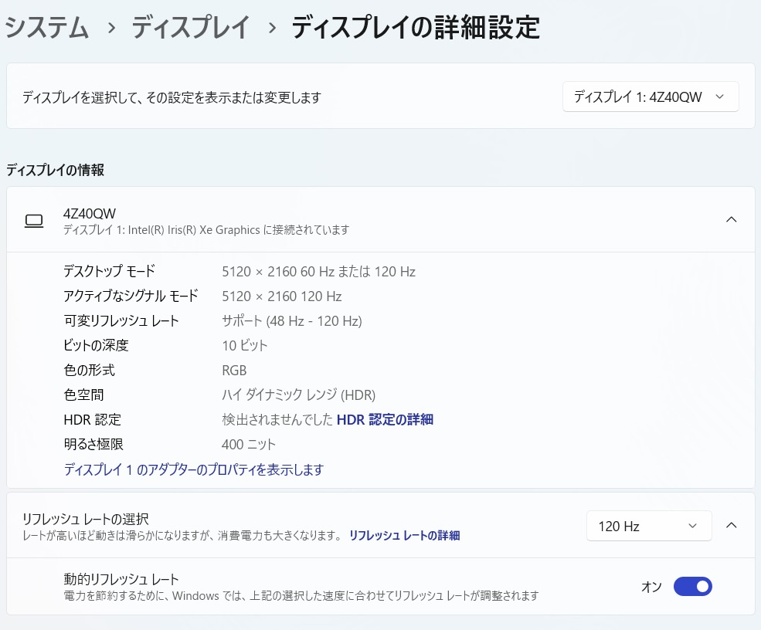Click the ディスプレイの情報 section heading
The width and height of the screenshot is (761, 630).
point(55,170)
